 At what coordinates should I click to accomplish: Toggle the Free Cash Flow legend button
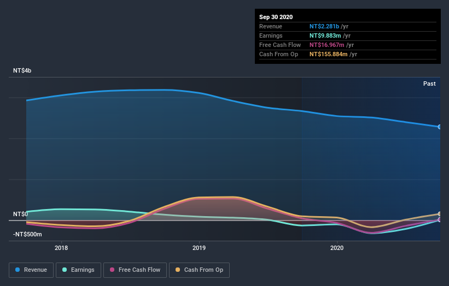pos(135,270)
